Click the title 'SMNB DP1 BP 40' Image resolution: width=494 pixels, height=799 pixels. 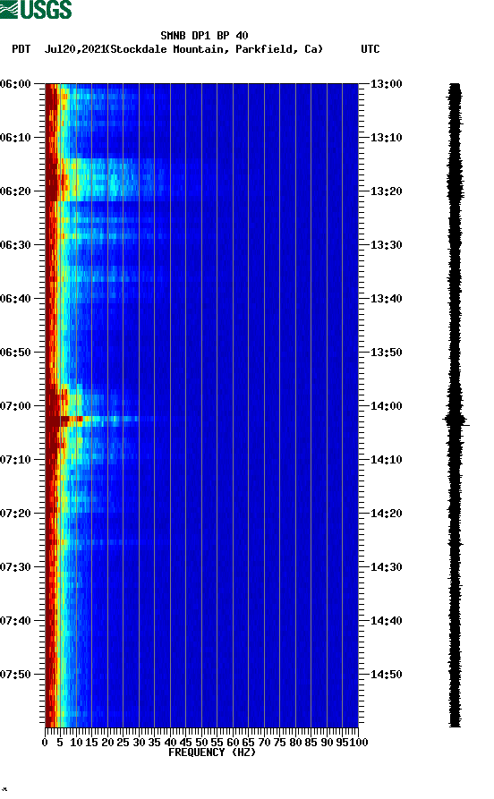(204, 36)
